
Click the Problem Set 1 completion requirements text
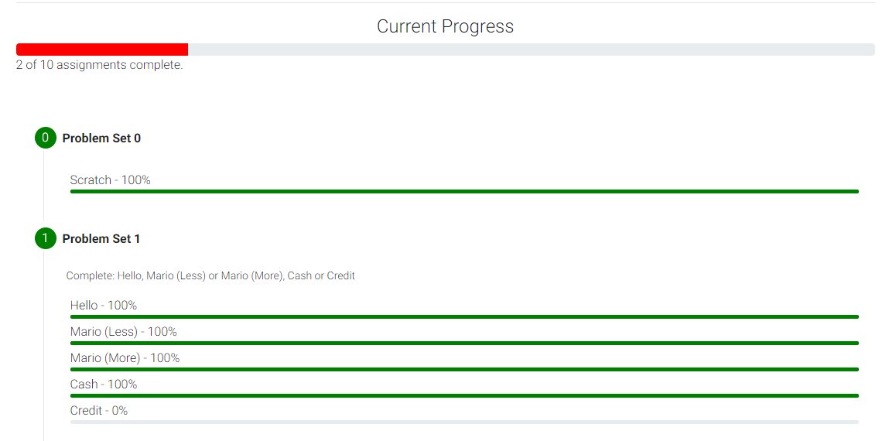(x=210, y=275)
